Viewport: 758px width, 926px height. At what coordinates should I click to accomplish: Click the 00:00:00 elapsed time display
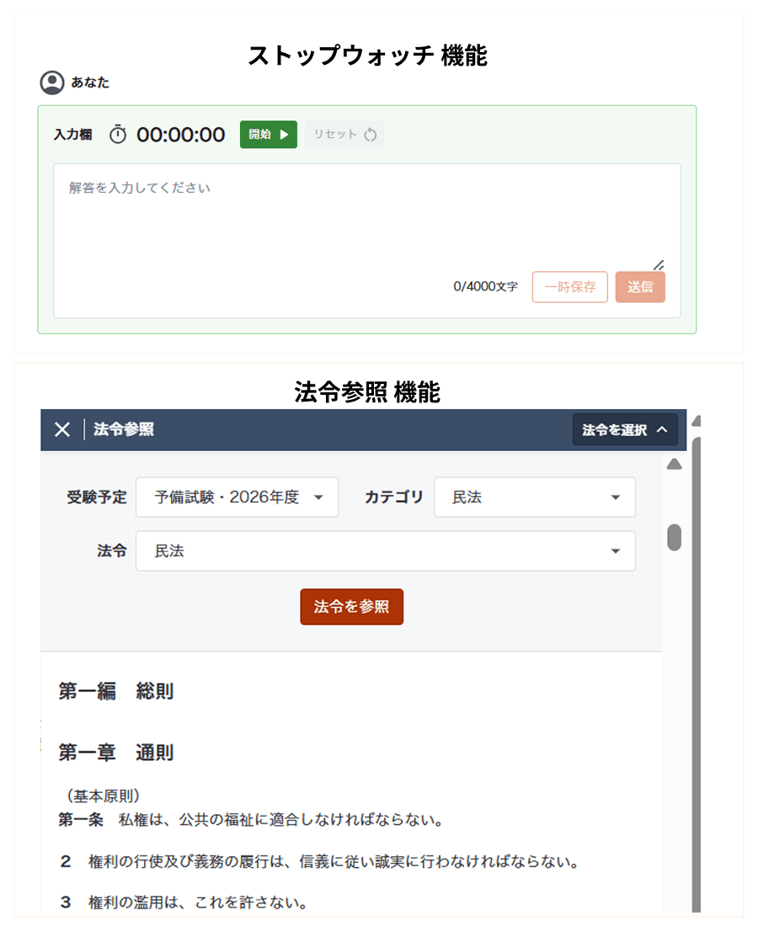tap(181, 135)
